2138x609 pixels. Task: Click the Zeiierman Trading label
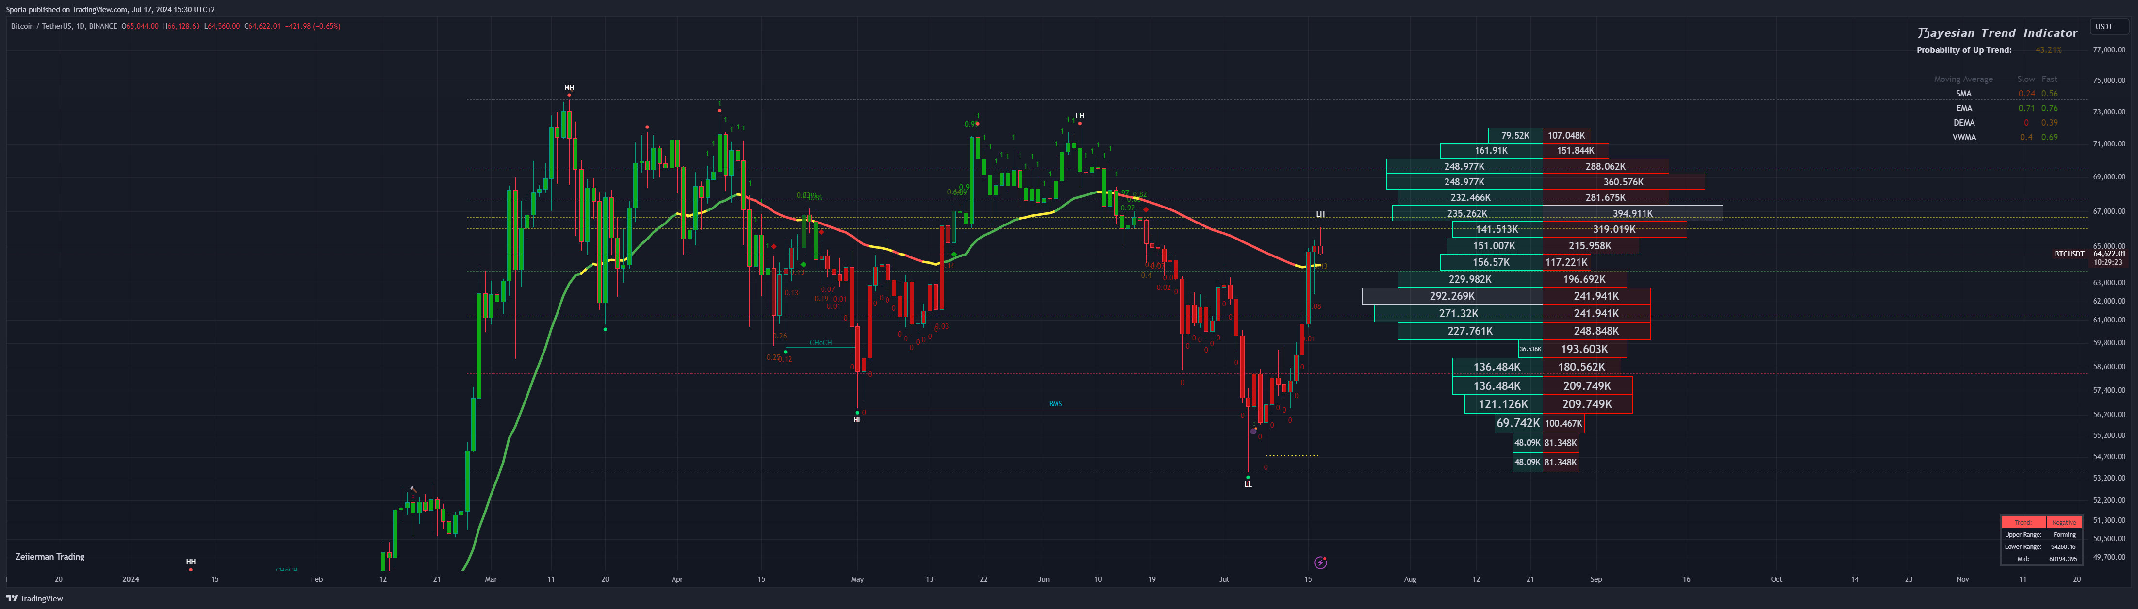pos(50,557)
